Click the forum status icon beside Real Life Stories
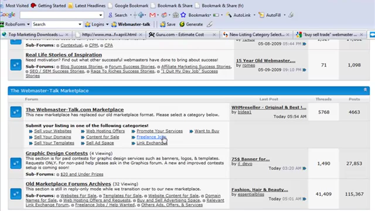The height and width of the screenshot is (211, 375). click(x=16, y=65)
